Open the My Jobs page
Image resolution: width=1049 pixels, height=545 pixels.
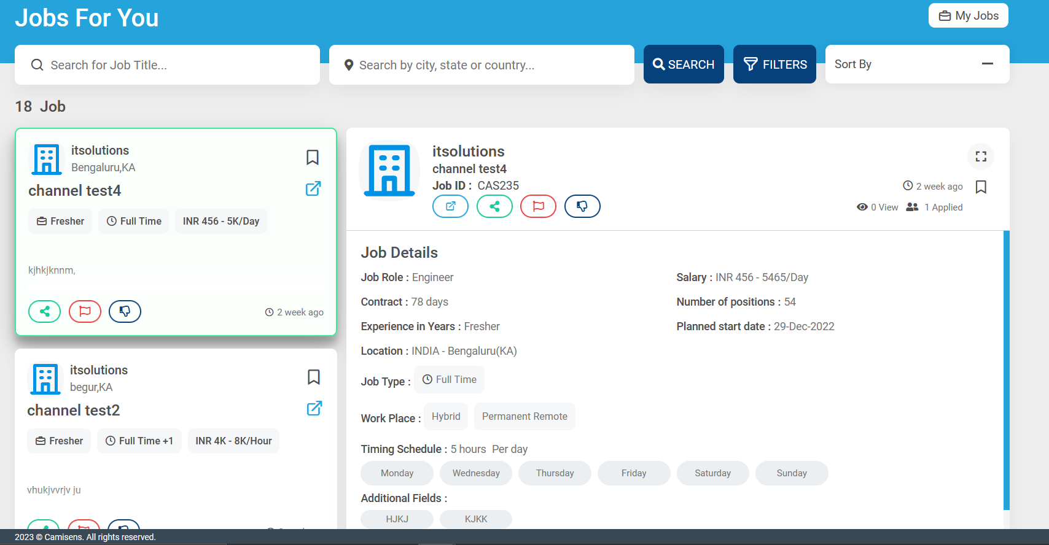click(x=968, y=16)
